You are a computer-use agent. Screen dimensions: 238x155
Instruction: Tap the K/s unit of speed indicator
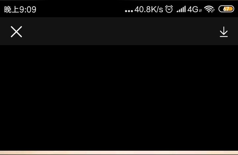click(157, 9)
